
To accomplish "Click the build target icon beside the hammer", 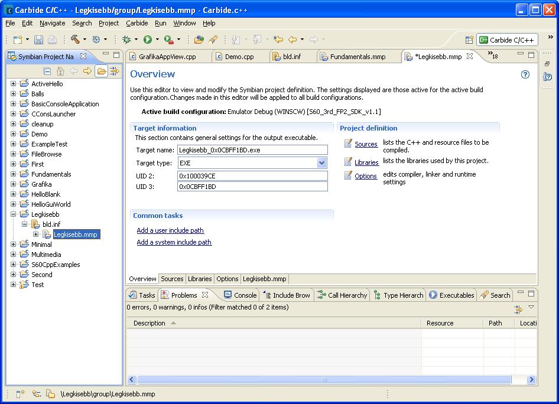I will 96,40.
